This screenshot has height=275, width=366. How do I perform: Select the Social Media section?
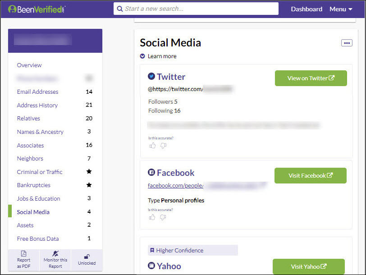(33, 212)
